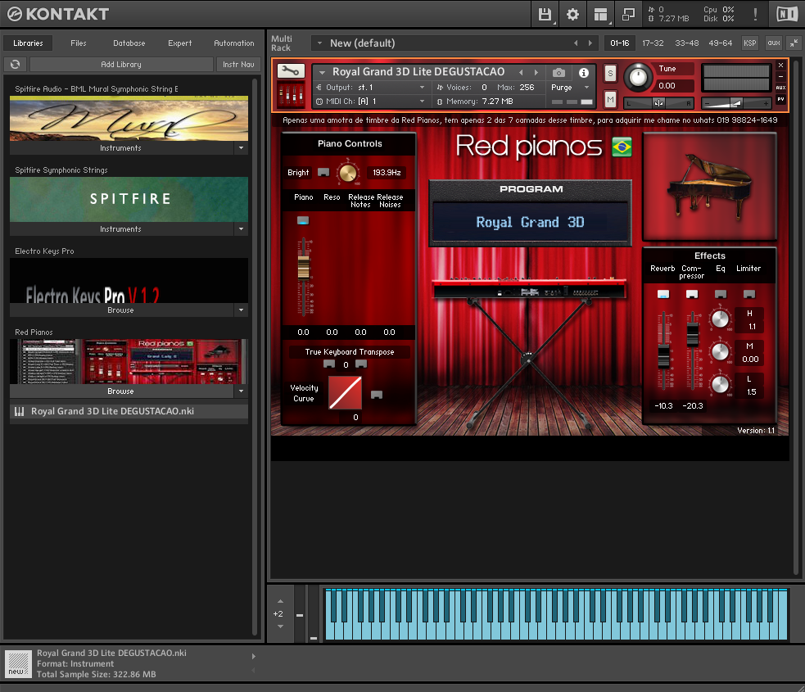Expand the Mural library Instruments dropdown arrow
The height and width of the screenshot is (692, 805).
pos(242,148)
